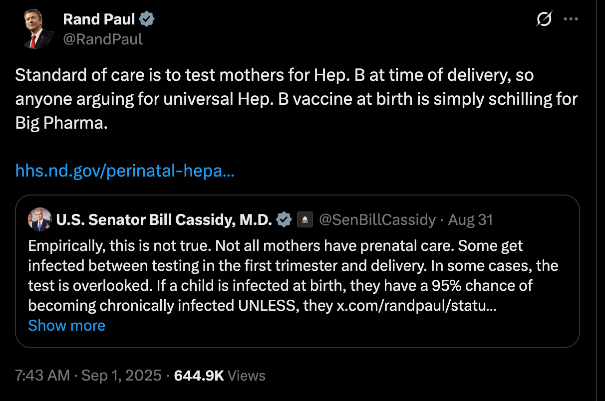Open the quoted post's Aug 31 date
Viewport: 605px width, 401px height.
click(x=470, y=219)
